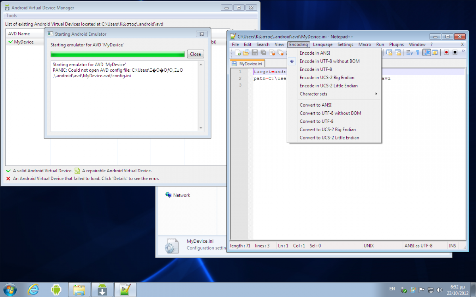Open the Plugins menu in Notepad++

pos(397,45)
